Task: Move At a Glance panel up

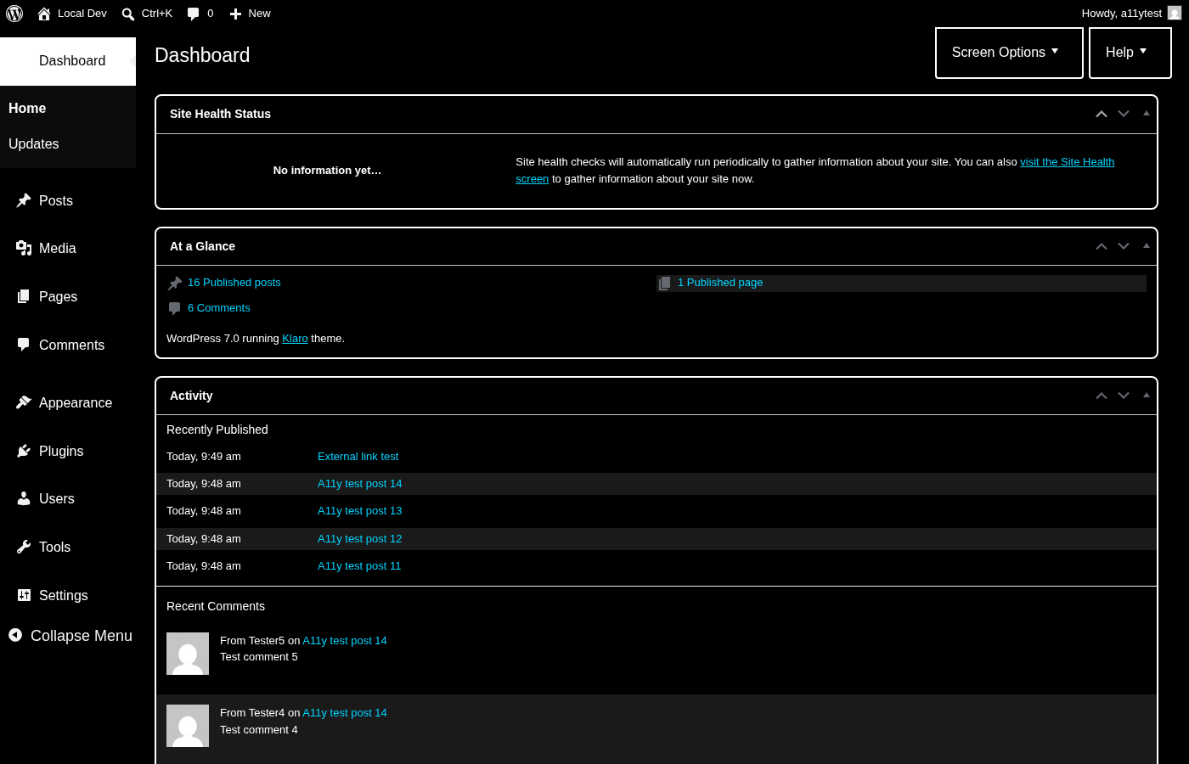Action: click(1102, 246)
